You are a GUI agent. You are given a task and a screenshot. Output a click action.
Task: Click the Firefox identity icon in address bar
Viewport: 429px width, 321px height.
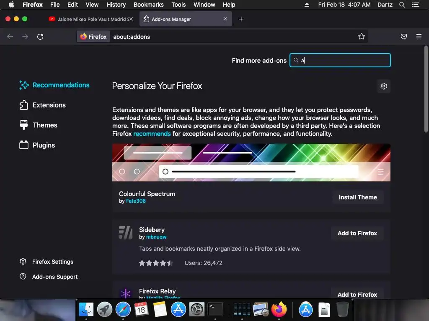click(x=93, y=37)
